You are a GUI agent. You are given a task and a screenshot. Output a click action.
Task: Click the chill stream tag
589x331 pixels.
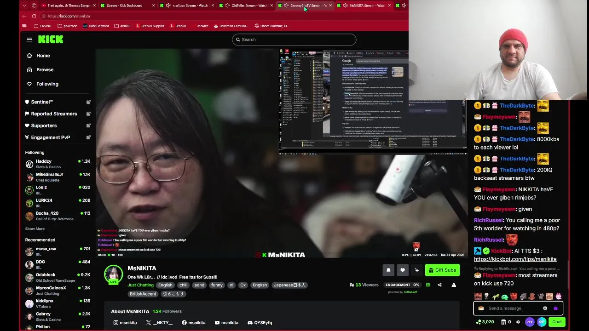(x=184, y=285)
